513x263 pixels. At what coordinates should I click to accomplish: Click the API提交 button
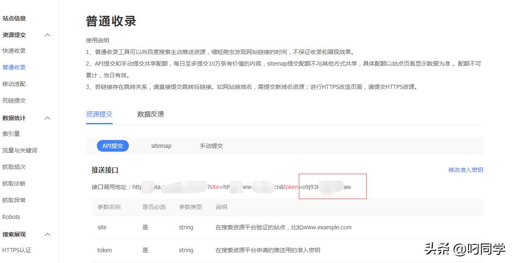(x=113, y=146)
